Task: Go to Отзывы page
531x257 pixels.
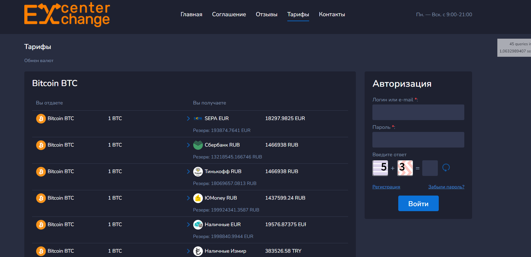Action: (266, 14)
